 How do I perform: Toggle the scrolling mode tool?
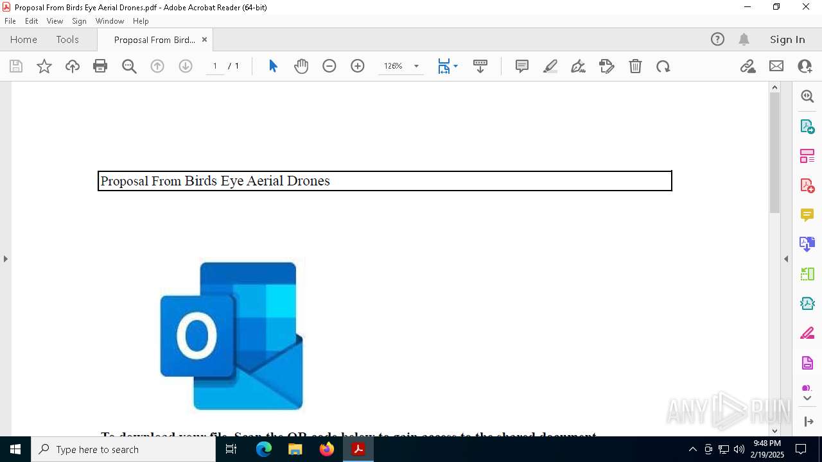tap(480, 66)
